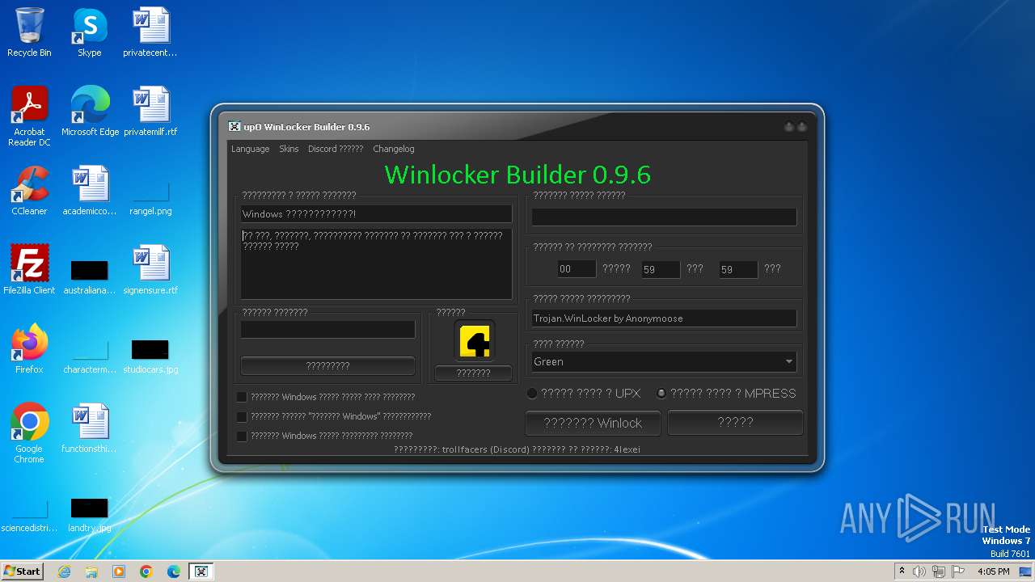Click the taskbar clock showing 4:05 PM
Viewport: 1035px width, 582px height.
tap(994, 571)
